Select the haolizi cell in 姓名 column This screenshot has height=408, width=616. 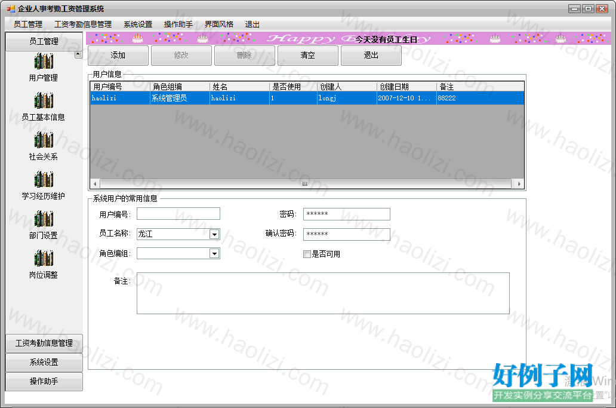tap(239, 98)
